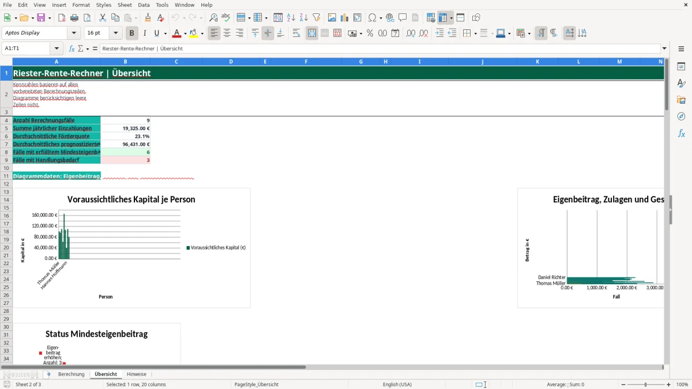This screenshot has height=389, width=692.
Task: Click zoom percentage 100% in status bar
Action: click(682, 384)
